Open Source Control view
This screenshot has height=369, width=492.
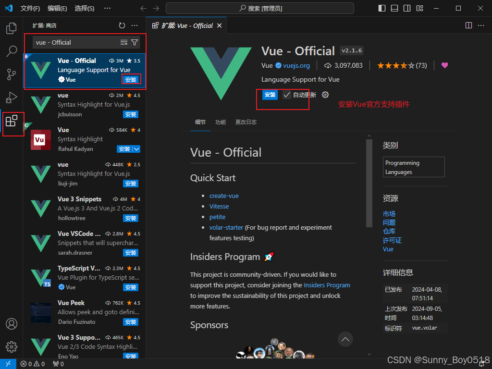pos(12,74)
